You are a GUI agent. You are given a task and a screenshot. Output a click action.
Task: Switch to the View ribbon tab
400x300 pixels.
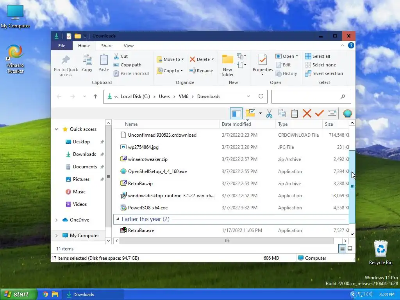click(129, 46)
